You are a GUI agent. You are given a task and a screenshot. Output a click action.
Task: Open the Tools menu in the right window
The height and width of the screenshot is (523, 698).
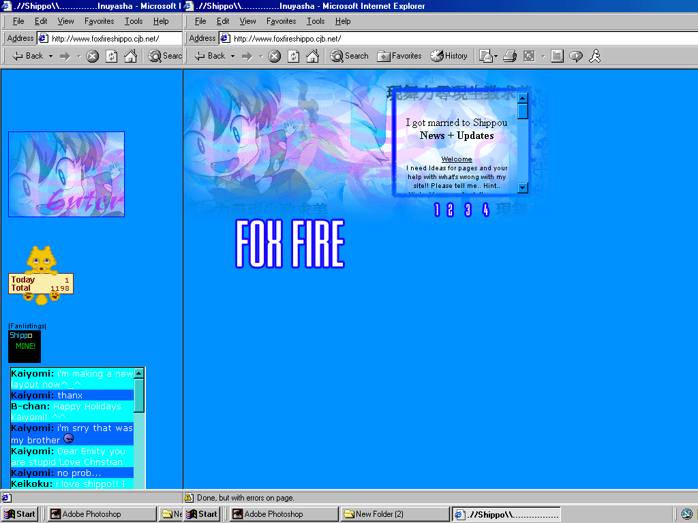tap(316, 21)
